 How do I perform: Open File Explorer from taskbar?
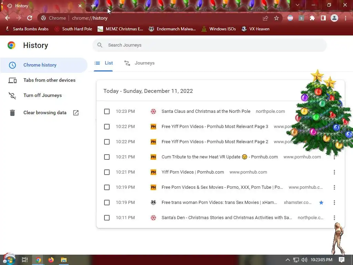coord(64,260)
